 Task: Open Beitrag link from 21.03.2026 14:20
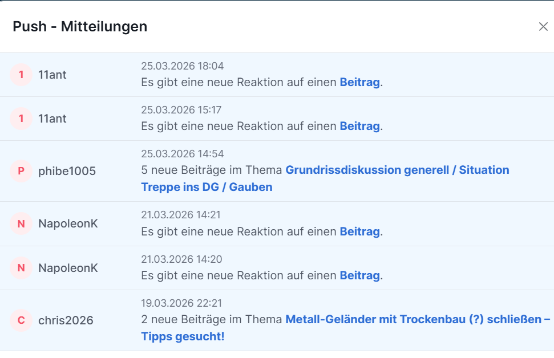point(359,276)
